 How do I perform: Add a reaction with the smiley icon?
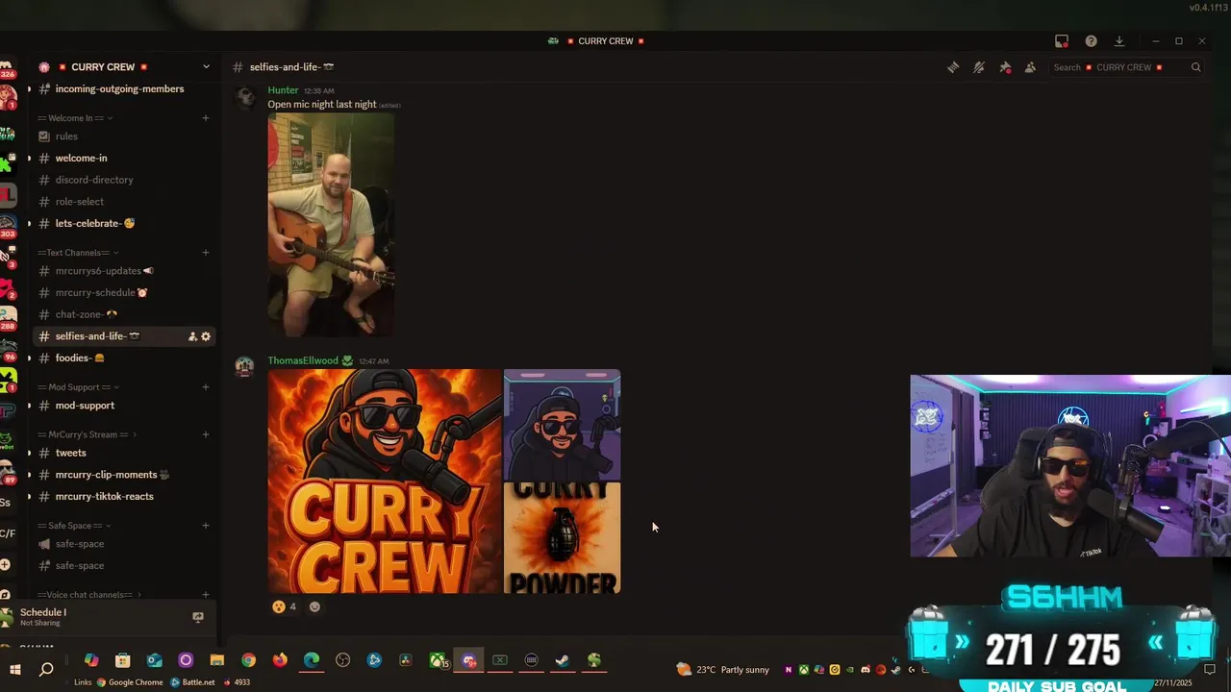point(314,606)
